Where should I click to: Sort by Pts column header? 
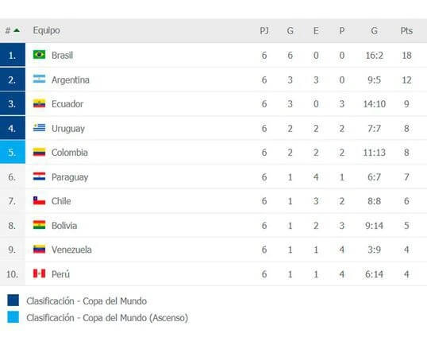point(406,30)
